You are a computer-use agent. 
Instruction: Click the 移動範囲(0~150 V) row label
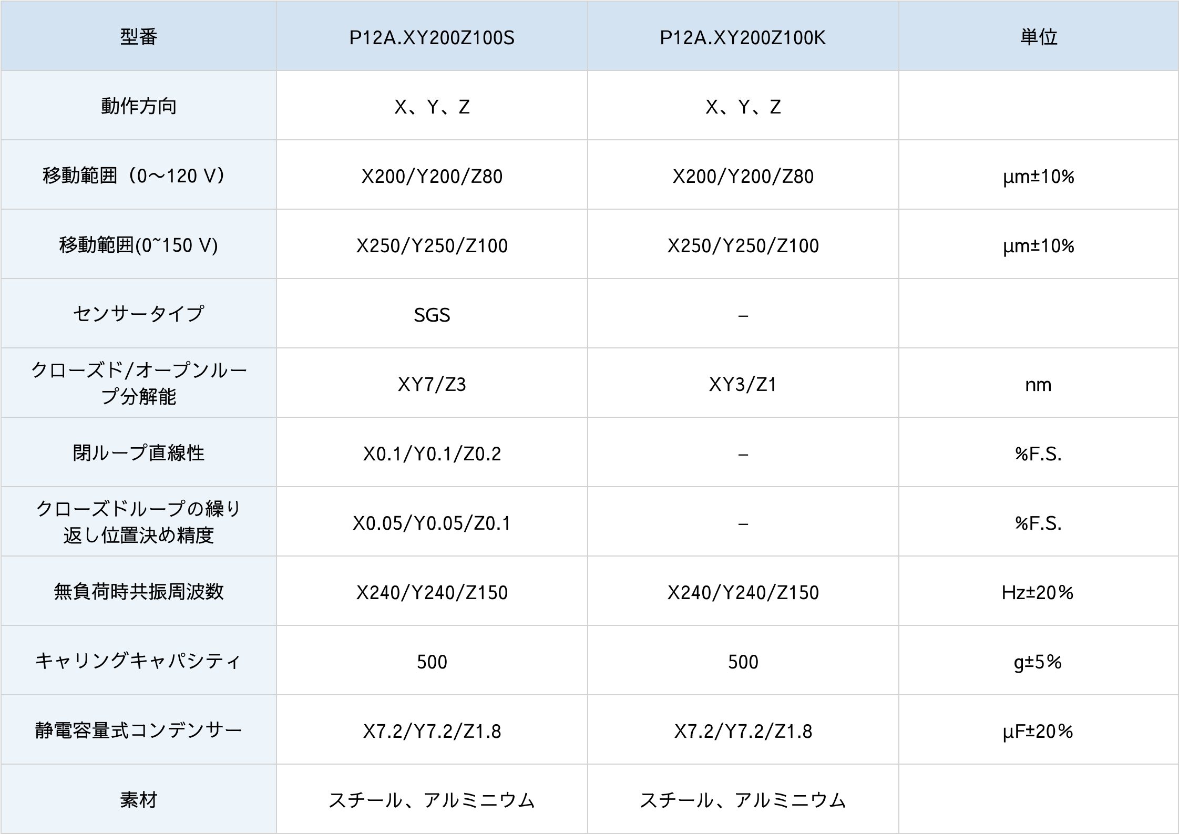[139, 245]
